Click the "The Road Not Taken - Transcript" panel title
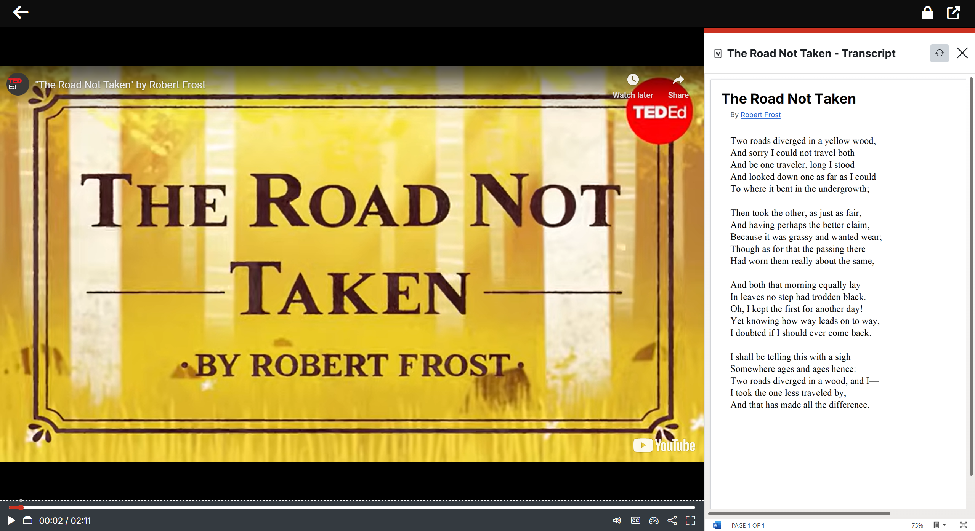The height and width of the screenshot is (531, 975). [811, 53]
